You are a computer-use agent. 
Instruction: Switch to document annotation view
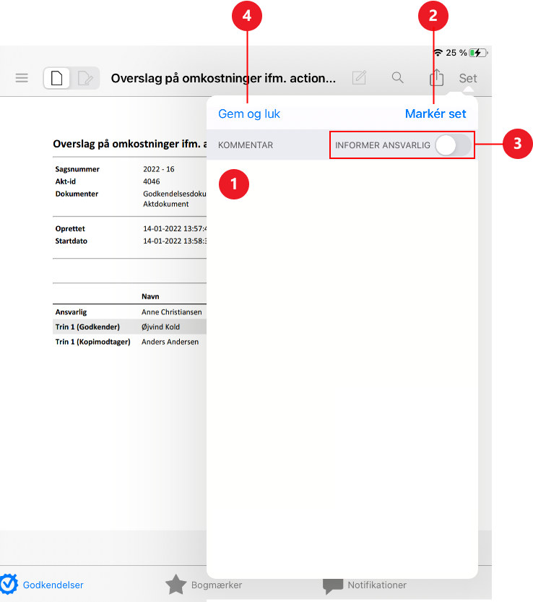tap(85, 78)
